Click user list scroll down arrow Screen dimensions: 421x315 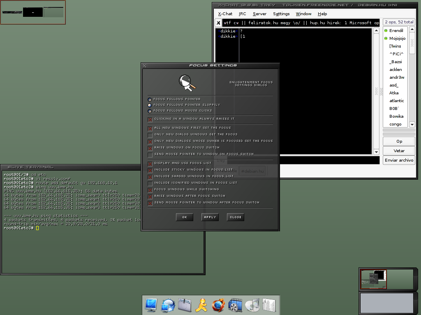[x=412, y=124]
